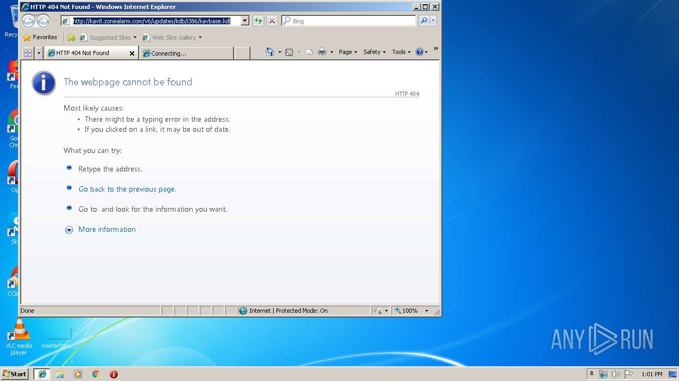
Task: Open the Safety menu
Action: pyautogui.click(x=375, y=52)
